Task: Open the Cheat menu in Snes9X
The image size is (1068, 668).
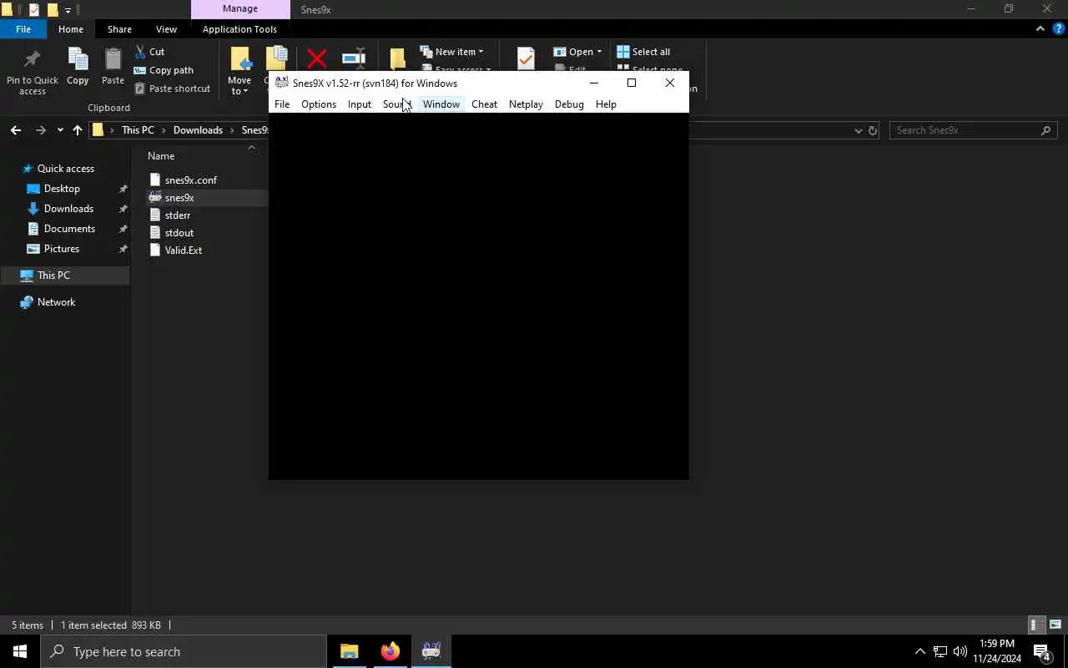Action: pyautogui.click(x=484, y=104)
